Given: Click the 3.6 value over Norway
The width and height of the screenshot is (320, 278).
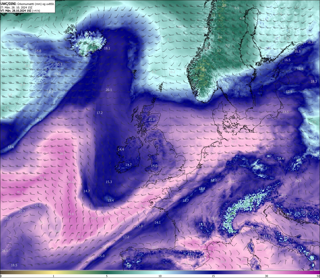Looking at the screenshot, I should click(x=220, y=37).
